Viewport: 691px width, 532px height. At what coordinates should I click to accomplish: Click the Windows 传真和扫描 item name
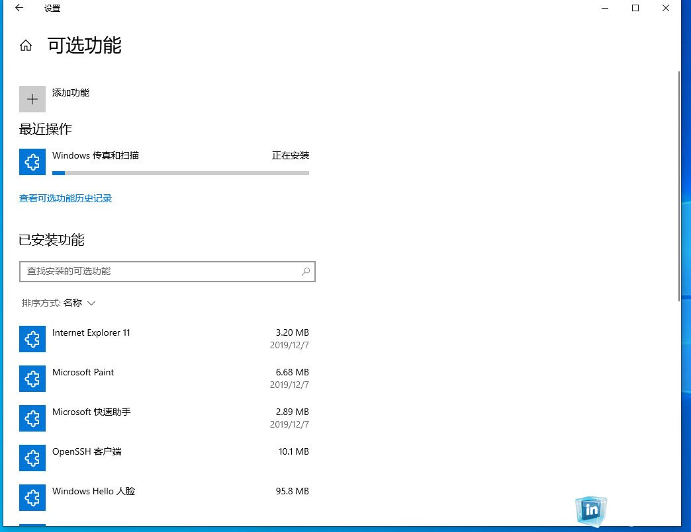95,155
